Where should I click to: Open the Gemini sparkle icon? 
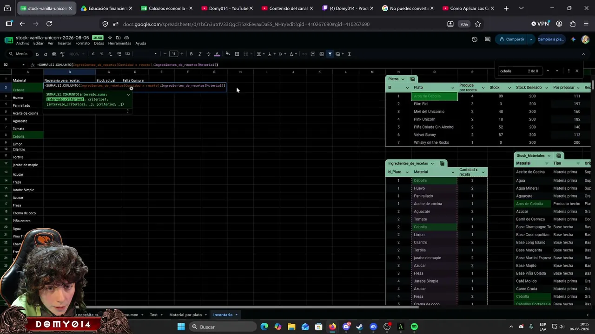click(573, 39)
